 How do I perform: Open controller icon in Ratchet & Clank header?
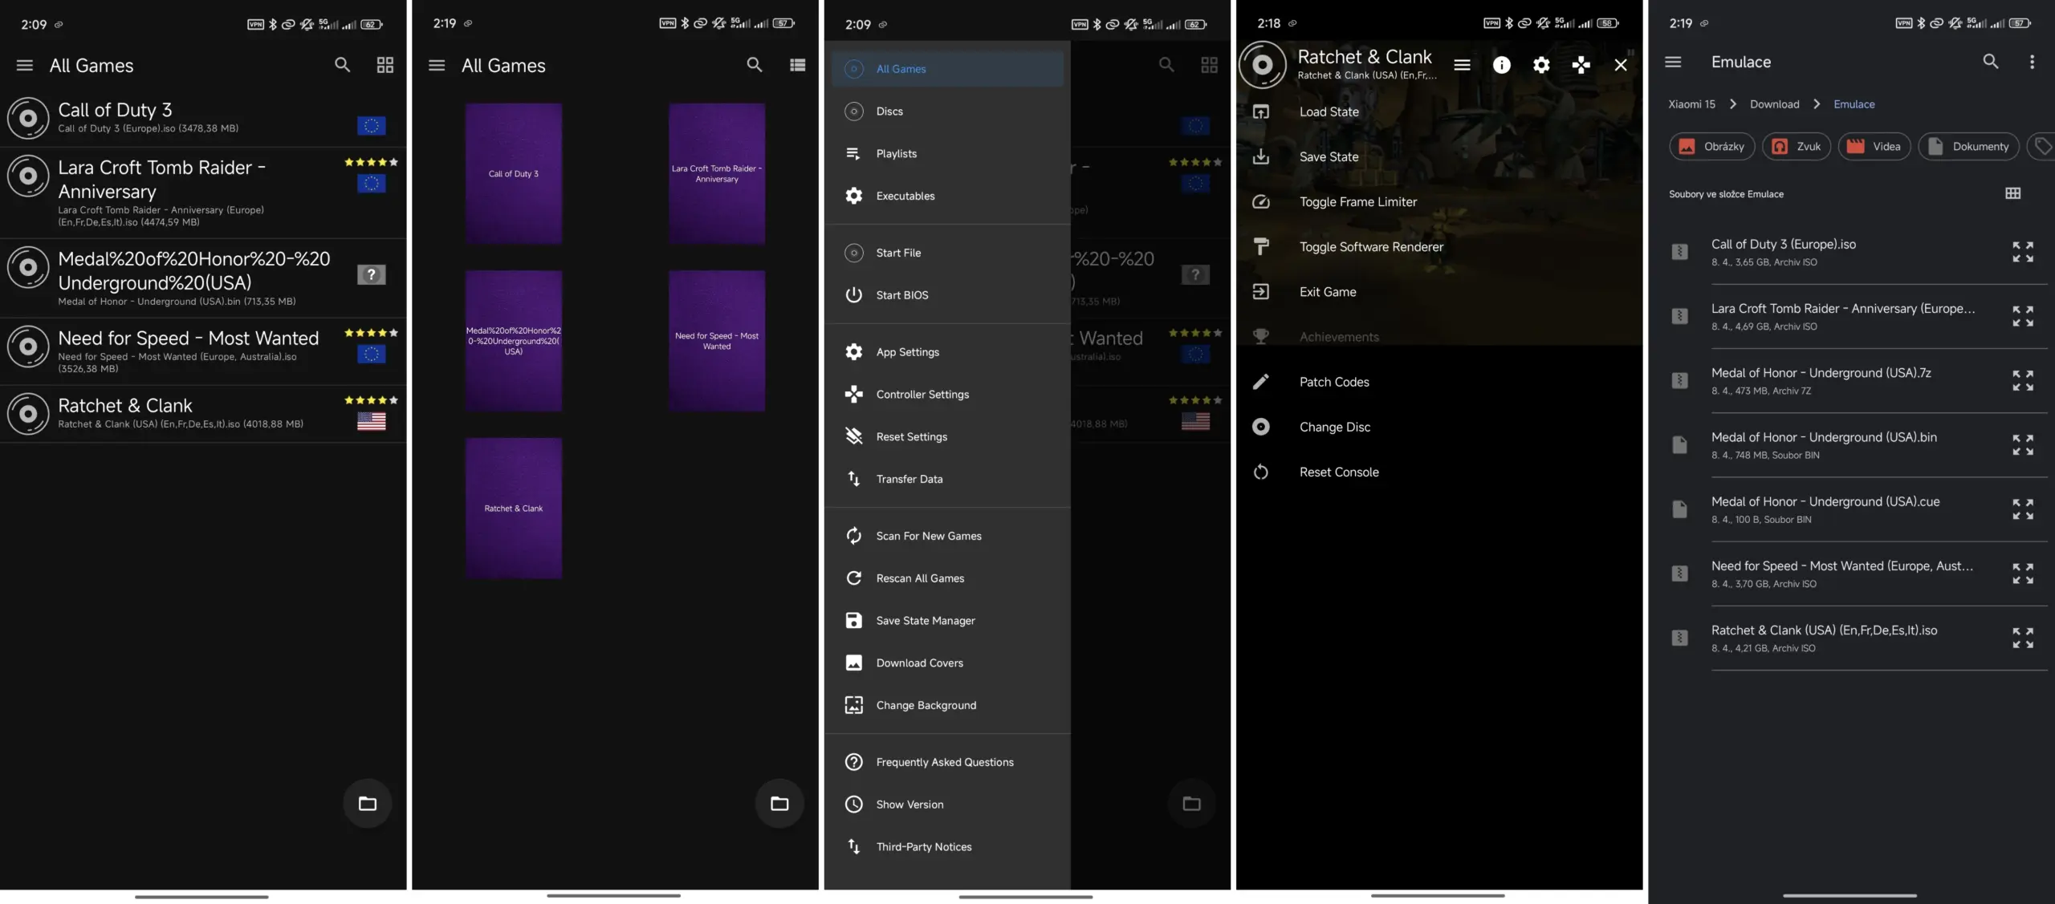[1581, 65]
